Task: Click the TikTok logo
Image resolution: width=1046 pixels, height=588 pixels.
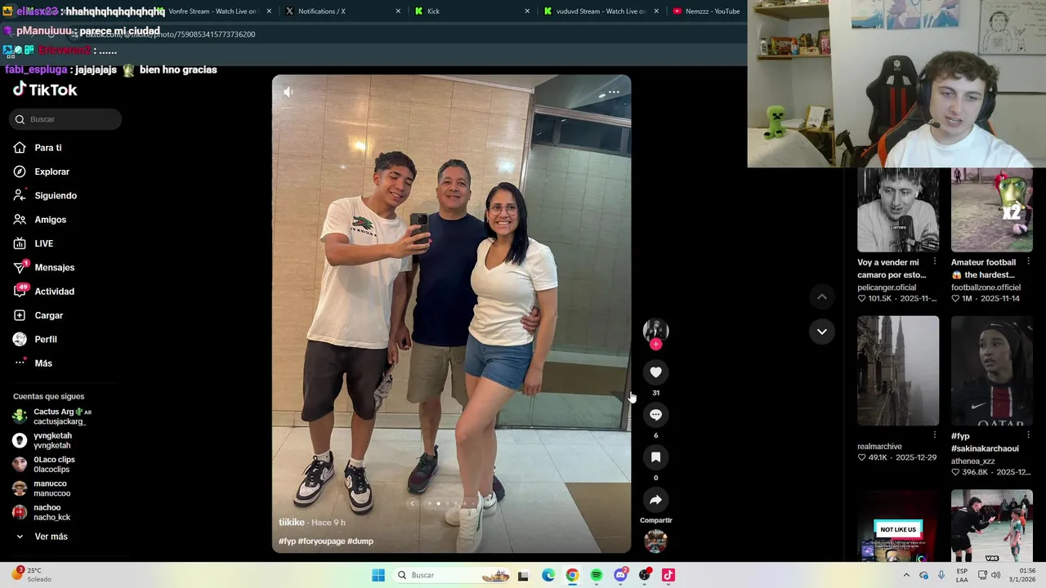Action: tap(45, 90)
